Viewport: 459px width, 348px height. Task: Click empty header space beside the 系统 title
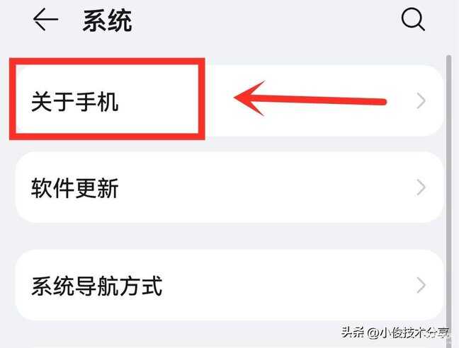pos(263,20)
